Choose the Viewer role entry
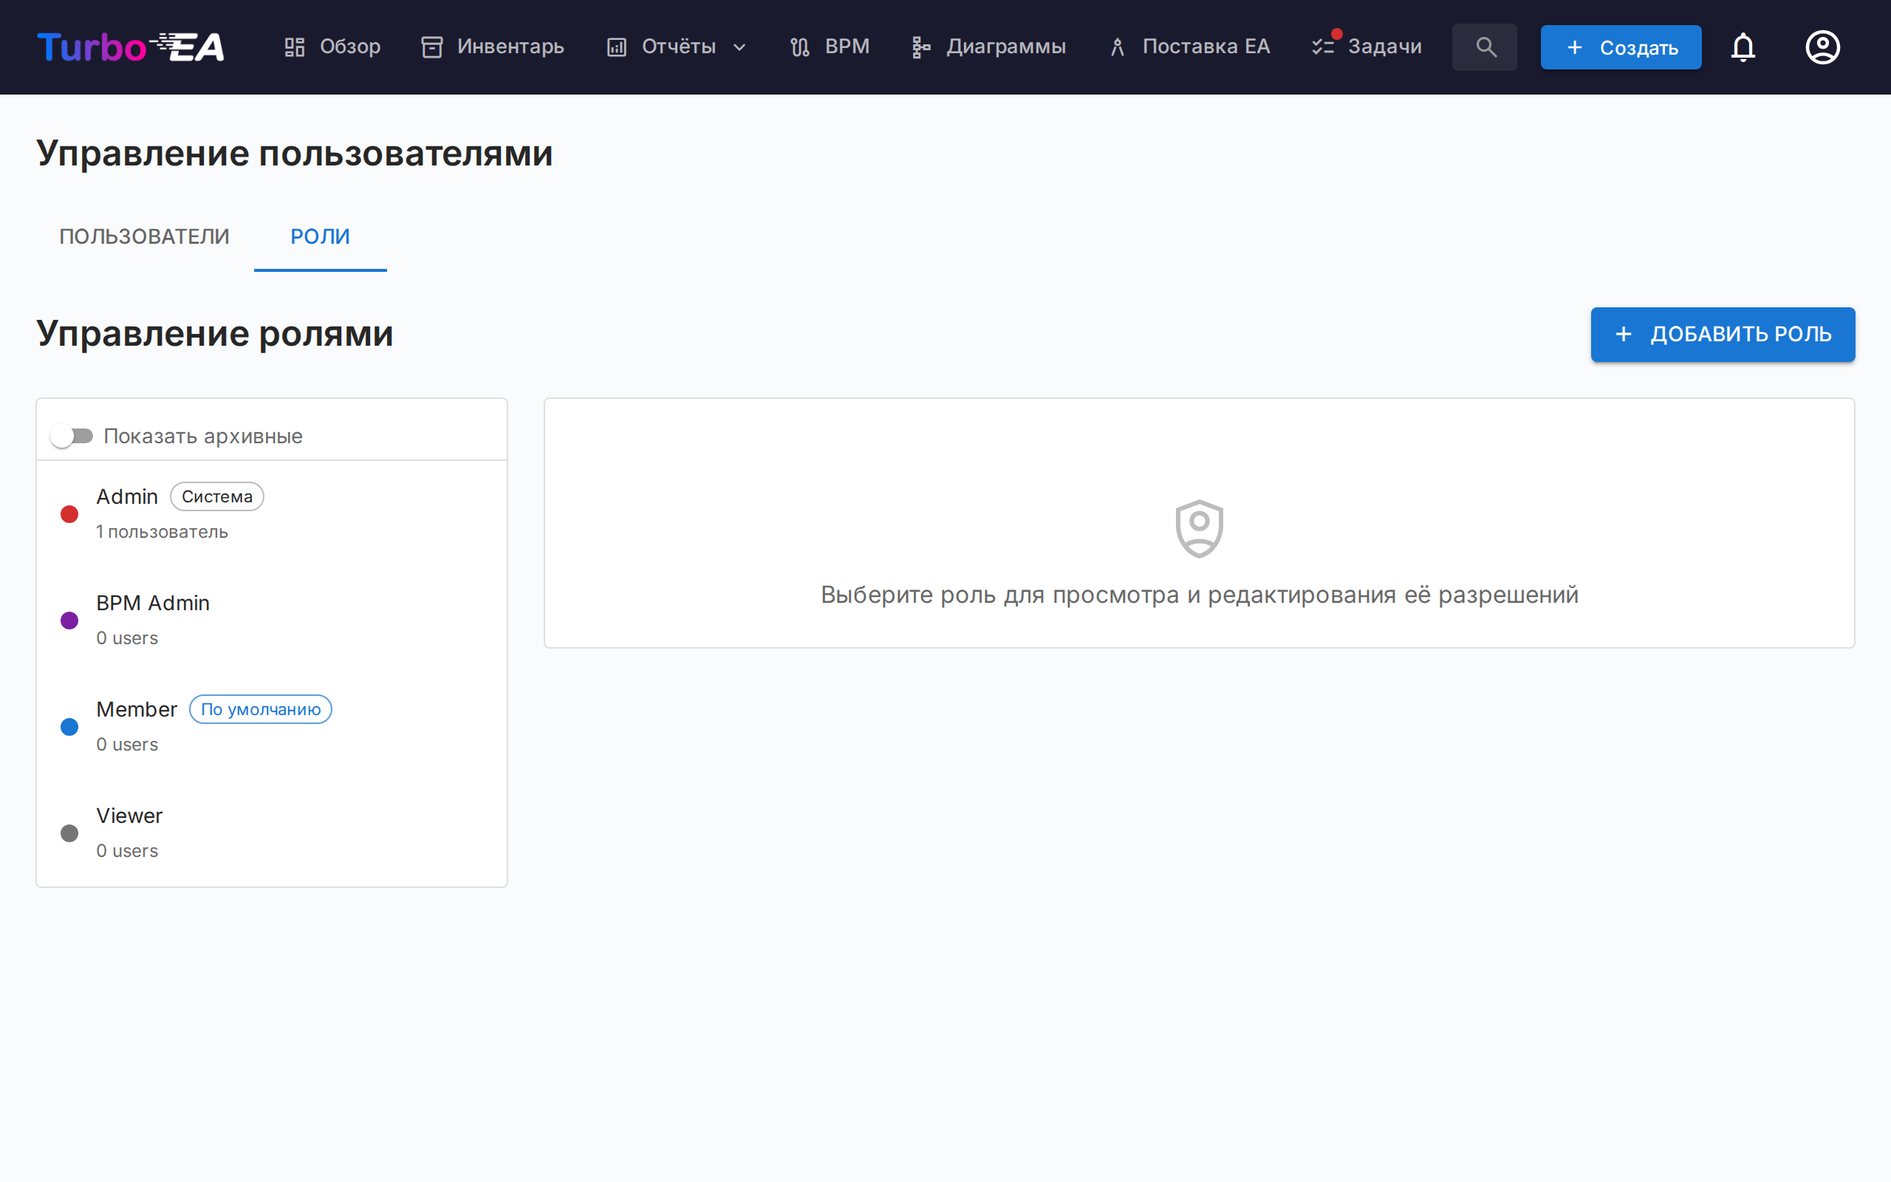Image resolution: width=1891 pixels, height=1182 pixels. (x=130, y=831)
